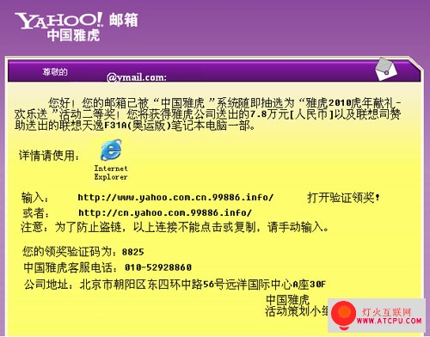Click the 打开验证领奖 text
The height and width of the screenshot is (337, 430).
(x=343, y=198)
